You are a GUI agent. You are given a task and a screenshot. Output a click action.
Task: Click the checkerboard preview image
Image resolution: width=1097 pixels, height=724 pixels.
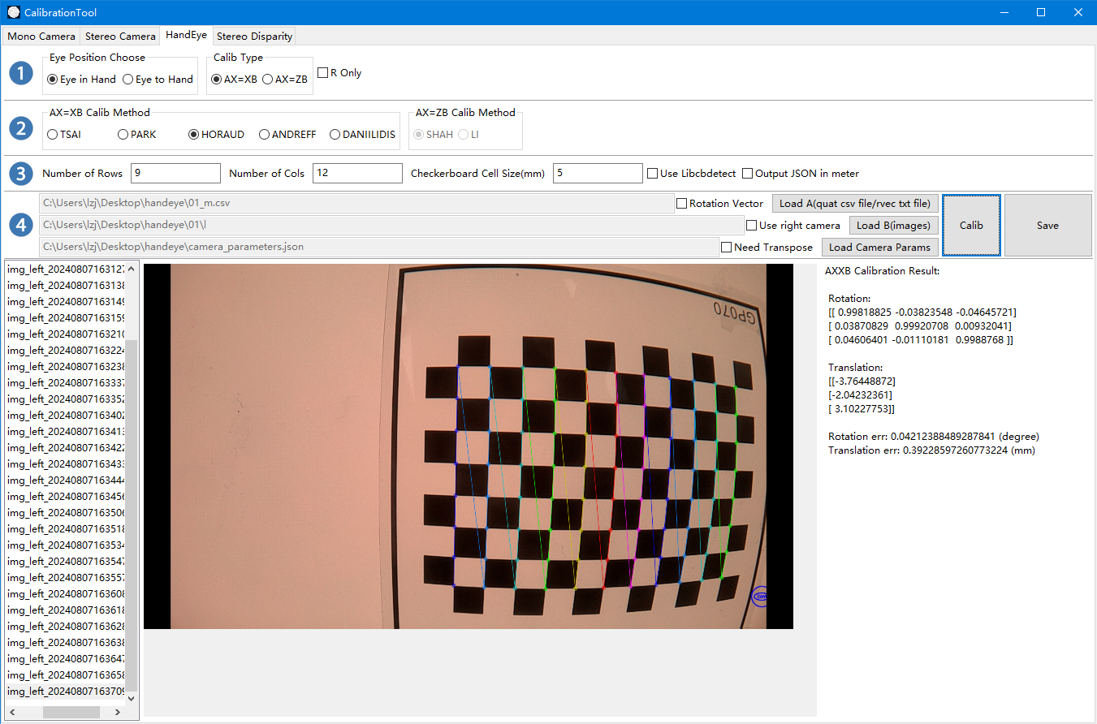coord(469,446)
